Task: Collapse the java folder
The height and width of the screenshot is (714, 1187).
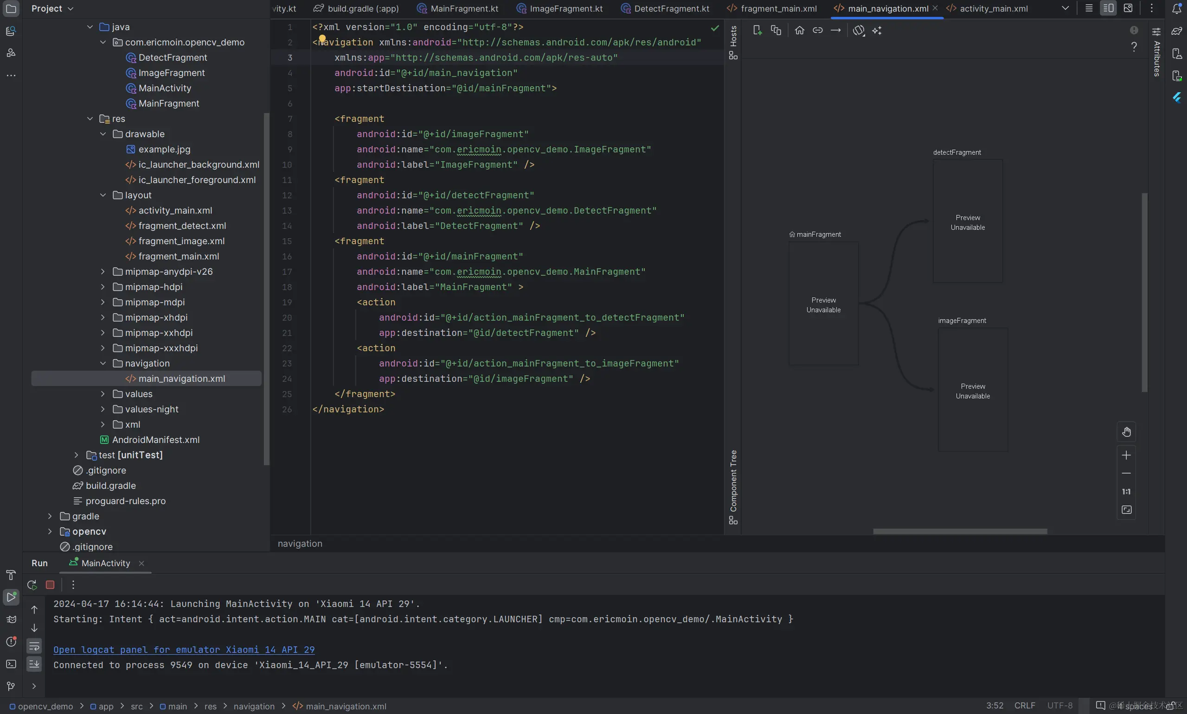Action: click(x=90, y=27)
